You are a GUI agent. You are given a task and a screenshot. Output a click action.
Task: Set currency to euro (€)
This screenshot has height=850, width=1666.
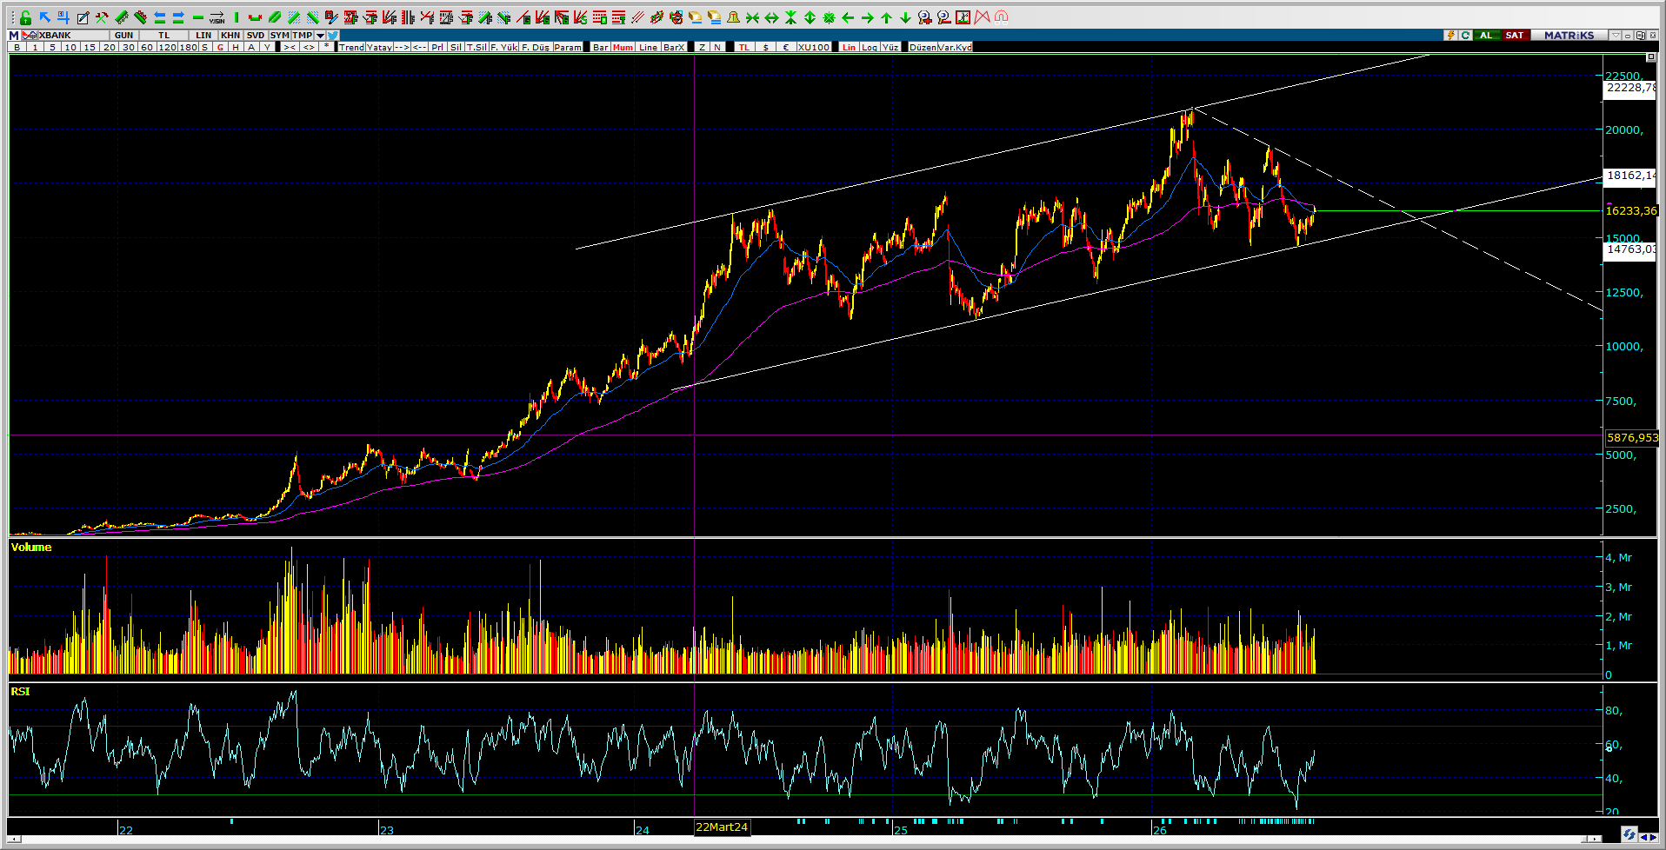(x=785, y=47)
